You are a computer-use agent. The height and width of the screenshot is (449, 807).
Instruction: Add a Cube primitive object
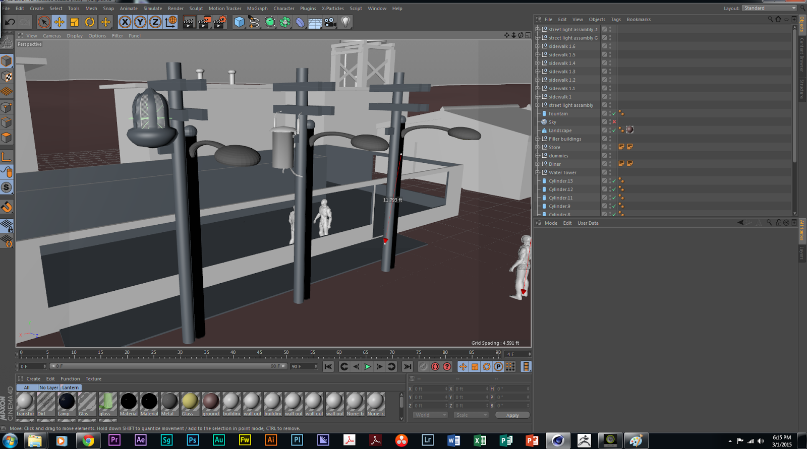(x=239, y=22)
